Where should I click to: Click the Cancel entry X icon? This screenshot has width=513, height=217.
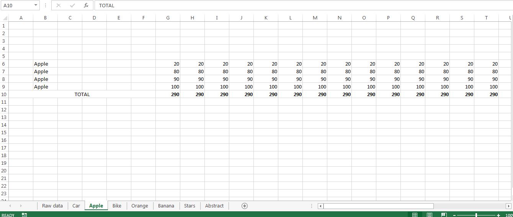[59, 5]
